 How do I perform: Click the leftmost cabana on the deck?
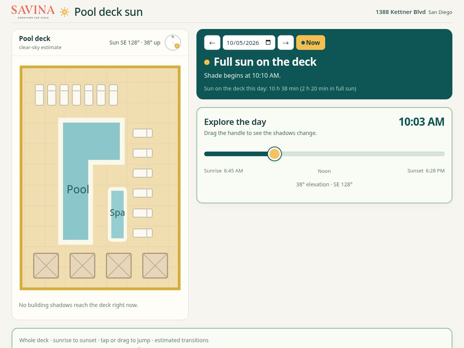46,266
